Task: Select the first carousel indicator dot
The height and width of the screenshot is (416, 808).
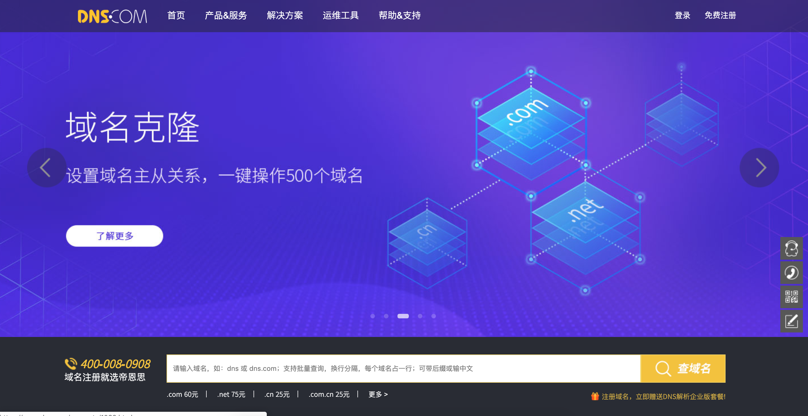Action: [x=373, y=316]
